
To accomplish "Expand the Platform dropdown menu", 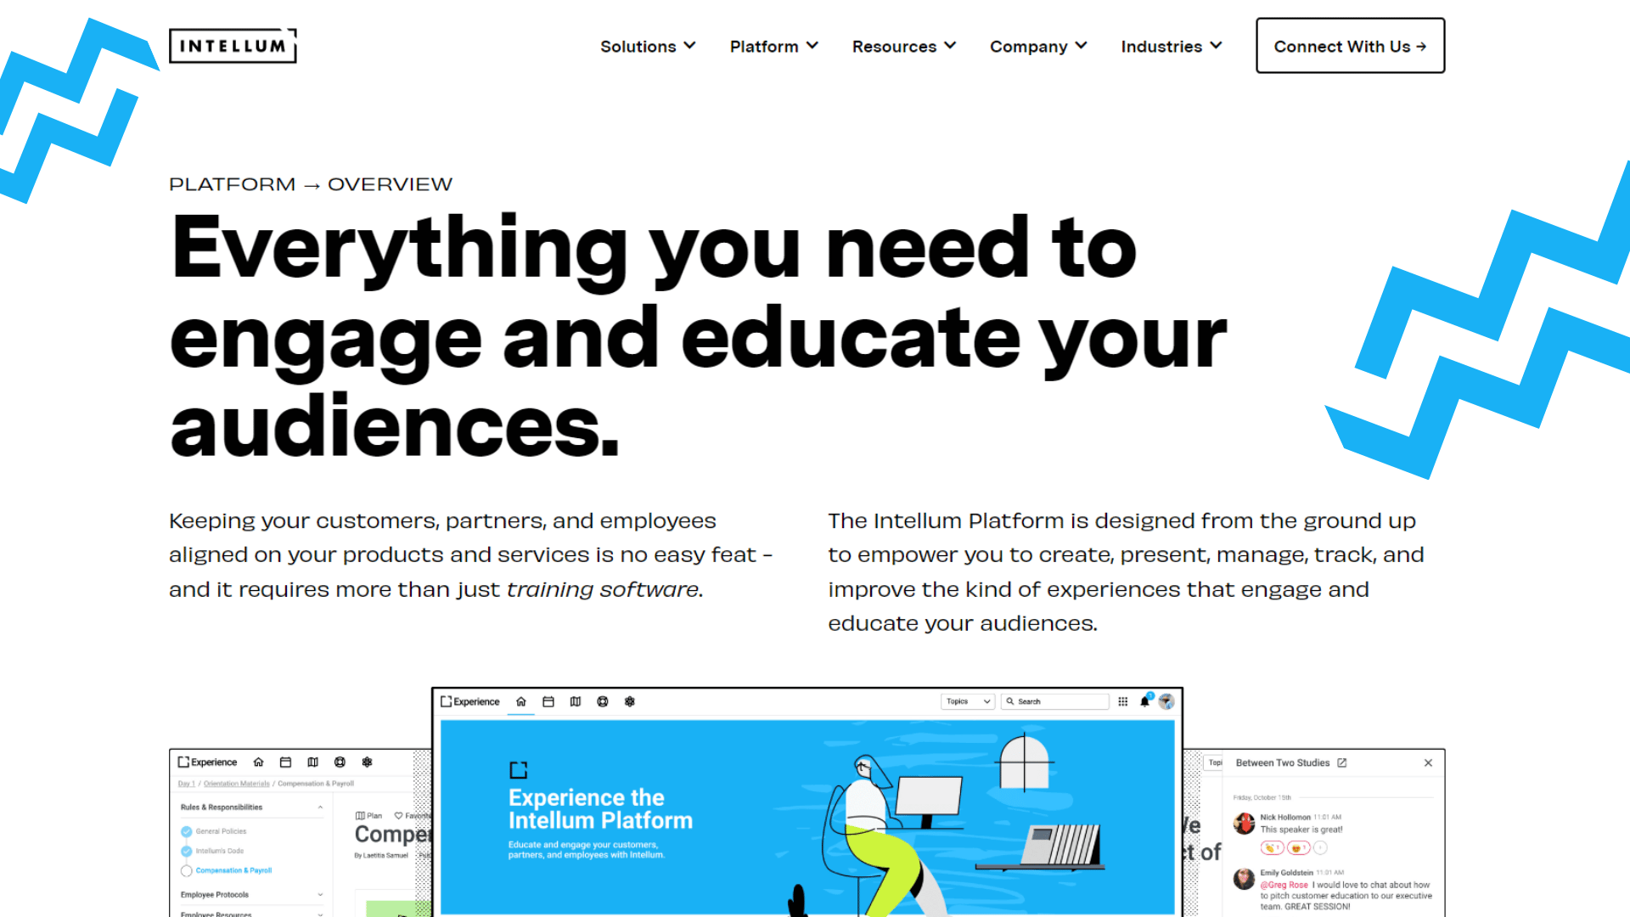I will pos(772,46).
